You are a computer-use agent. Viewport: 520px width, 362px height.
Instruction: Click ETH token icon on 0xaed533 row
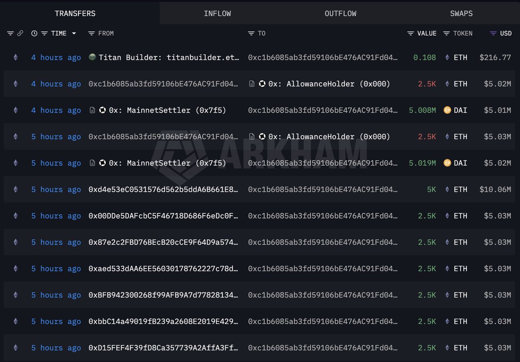[448, 268]
